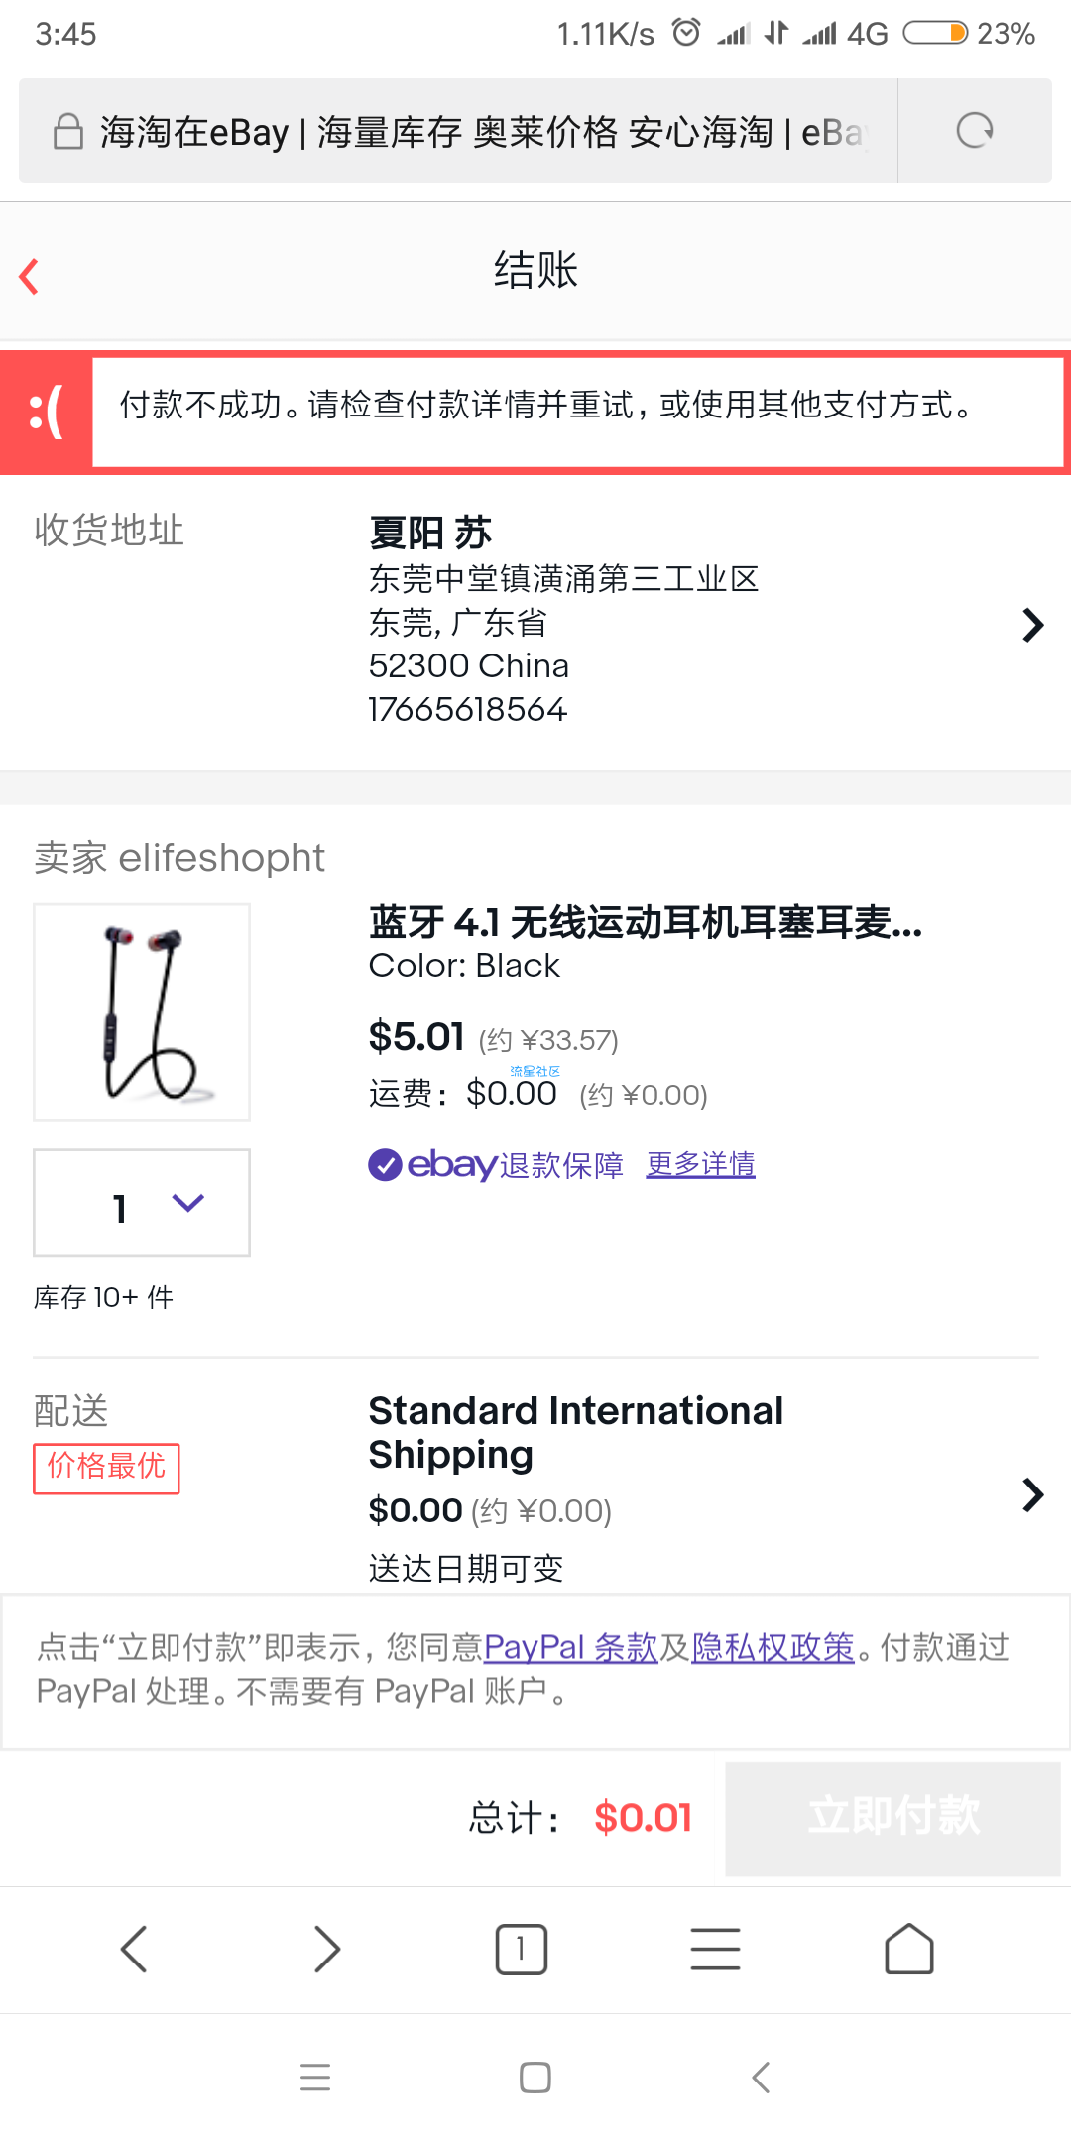Go back with the browser's back arrow
Viewport: 1071px width, 2142px height.
point(134,1949)
